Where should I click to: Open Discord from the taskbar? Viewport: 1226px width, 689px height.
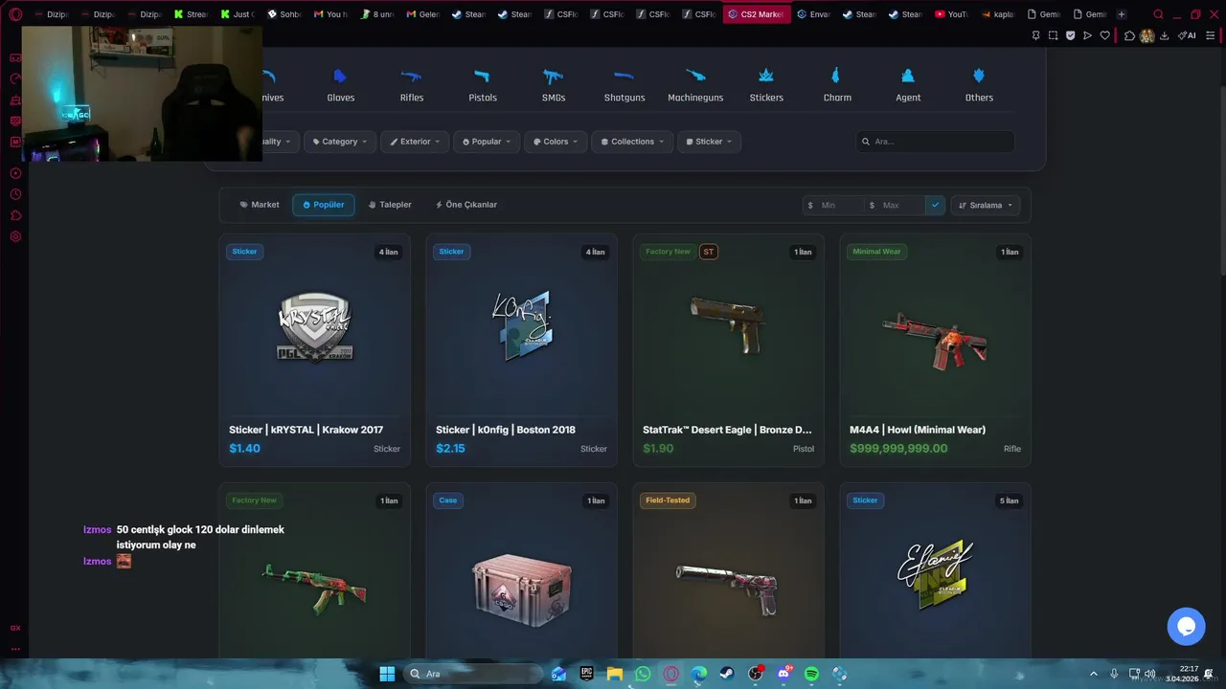coord(783,674)
